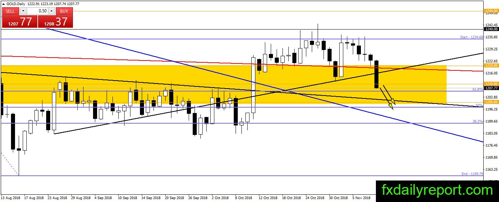Click the 1189.65 price axis value
The width and height of the screenshot is (499, 202).
491,121
